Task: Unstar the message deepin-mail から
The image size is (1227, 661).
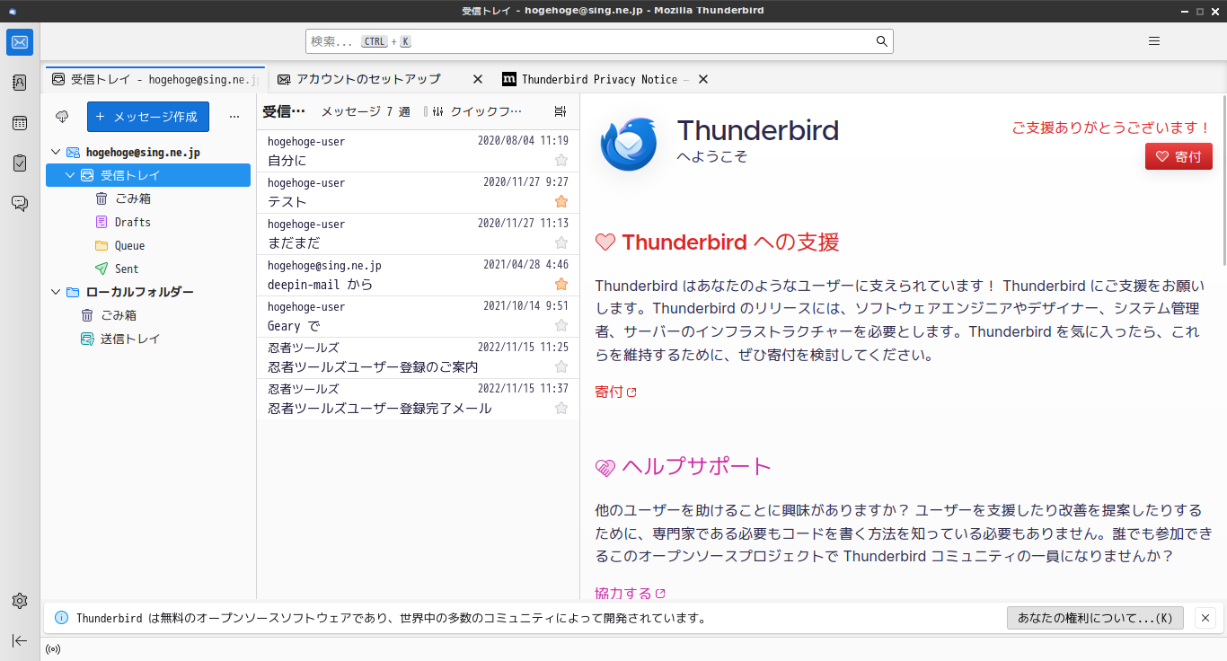Action: [561, 284]
